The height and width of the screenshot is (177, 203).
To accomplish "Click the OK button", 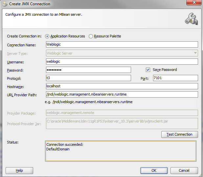I will click(x=154, y=170).
